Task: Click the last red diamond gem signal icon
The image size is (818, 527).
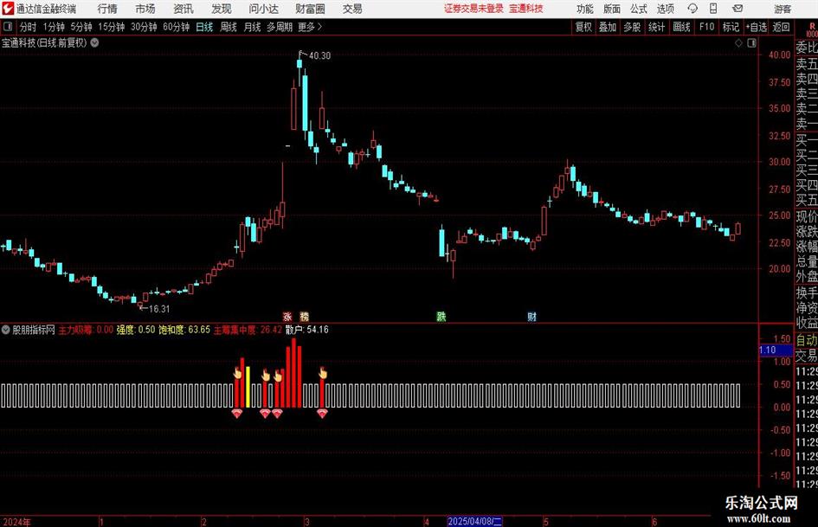Action: [322, 414]
